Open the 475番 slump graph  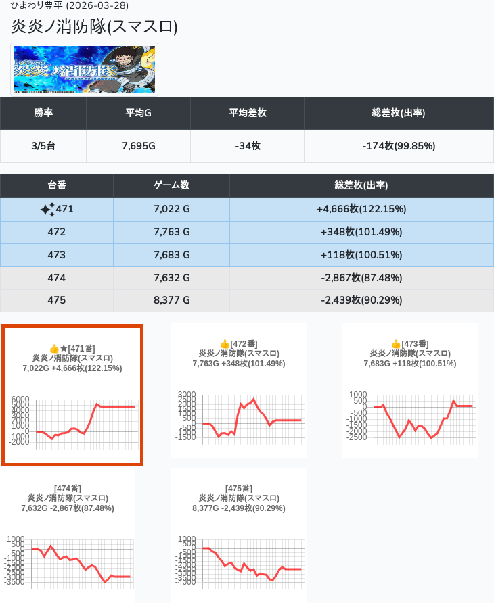(239, 561)
